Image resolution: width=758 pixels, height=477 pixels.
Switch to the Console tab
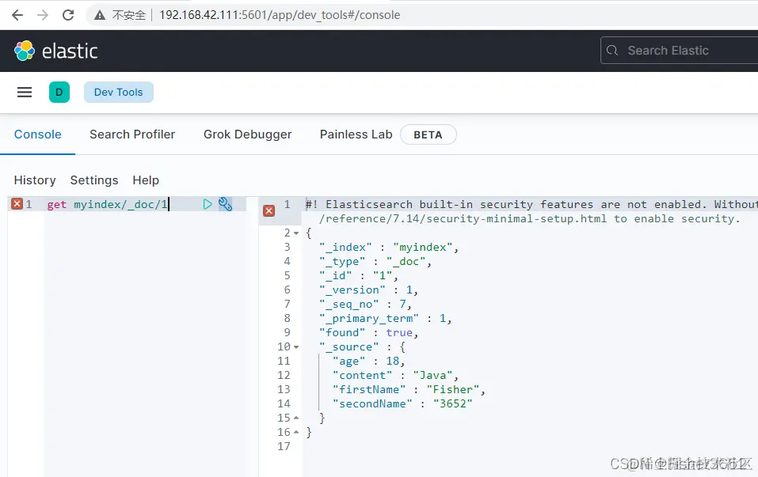38,134
